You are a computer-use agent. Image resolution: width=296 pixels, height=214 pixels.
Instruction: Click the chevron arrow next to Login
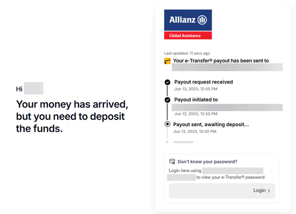(x=269, y=191)
